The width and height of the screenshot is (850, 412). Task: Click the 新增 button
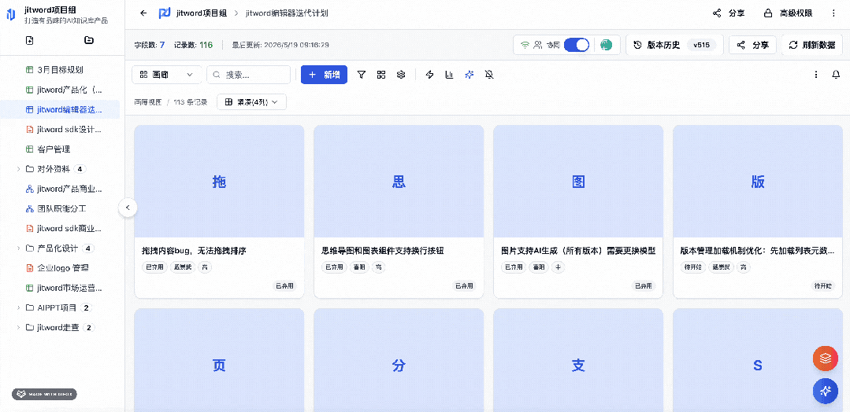pos(325,75)
